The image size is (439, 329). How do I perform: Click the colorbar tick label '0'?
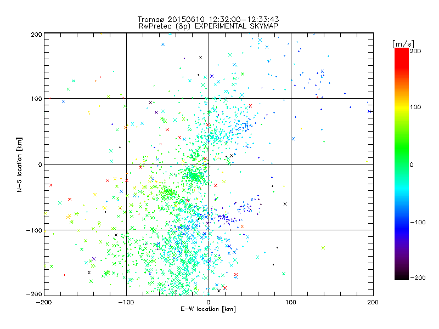coord(412,164)
